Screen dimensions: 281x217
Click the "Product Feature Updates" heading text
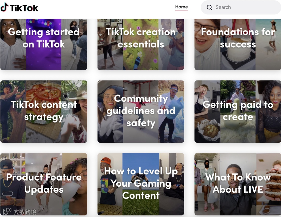(44, 183)
